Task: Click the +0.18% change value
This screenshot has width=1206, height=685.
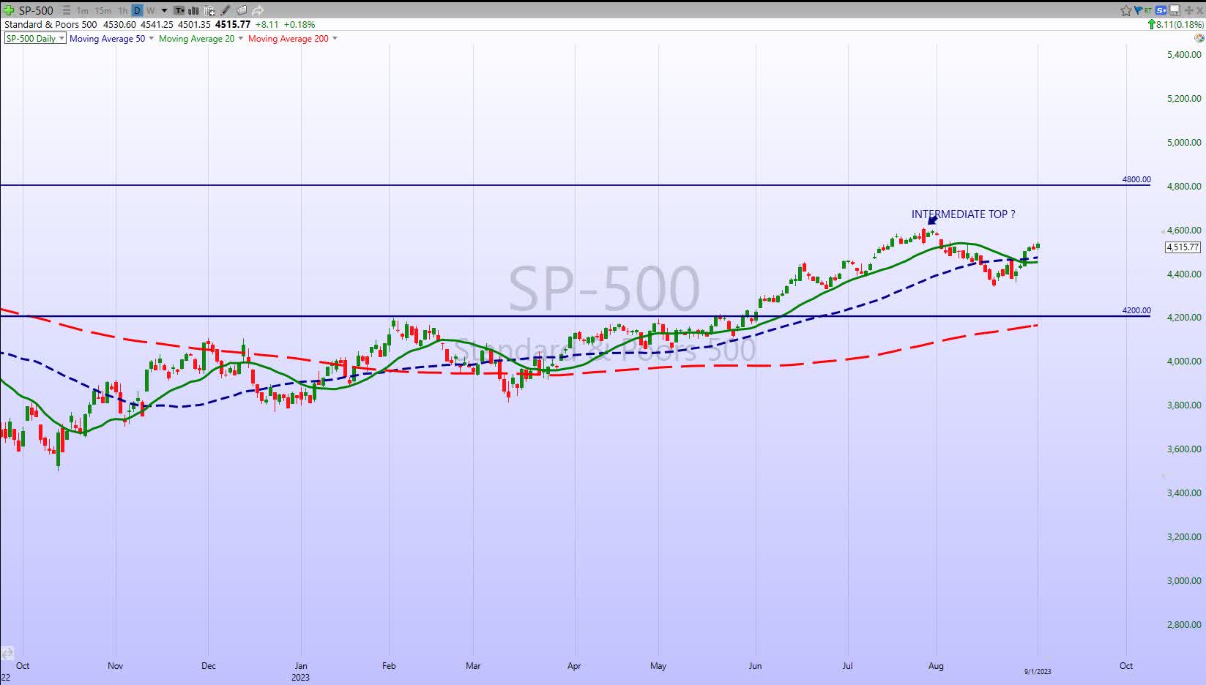Action: (299, 24)
